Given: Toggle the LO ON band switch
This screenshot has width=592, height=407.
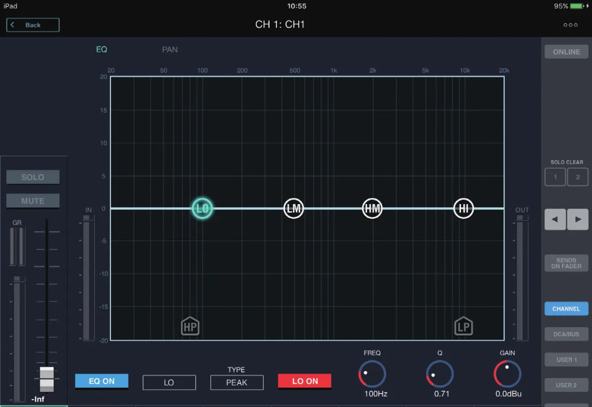Looking at the screenshot, I should [305, 381].
